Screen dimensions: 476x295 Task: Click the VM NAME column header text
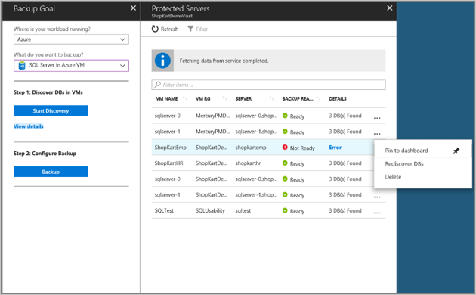pyautogui.click(x=167, y=99)
